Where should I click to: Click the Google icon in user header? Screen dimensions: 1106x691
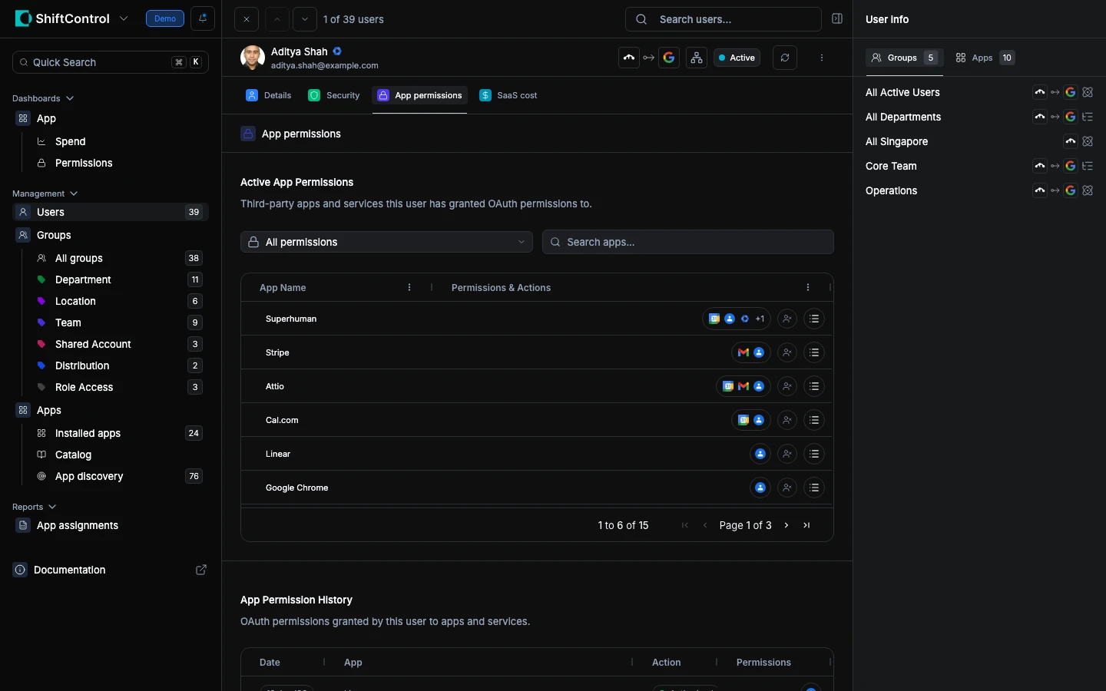point(669,58)
